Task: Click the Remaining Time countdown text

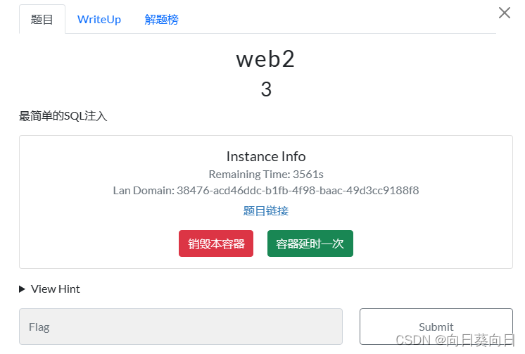Action: pos(266,174)
